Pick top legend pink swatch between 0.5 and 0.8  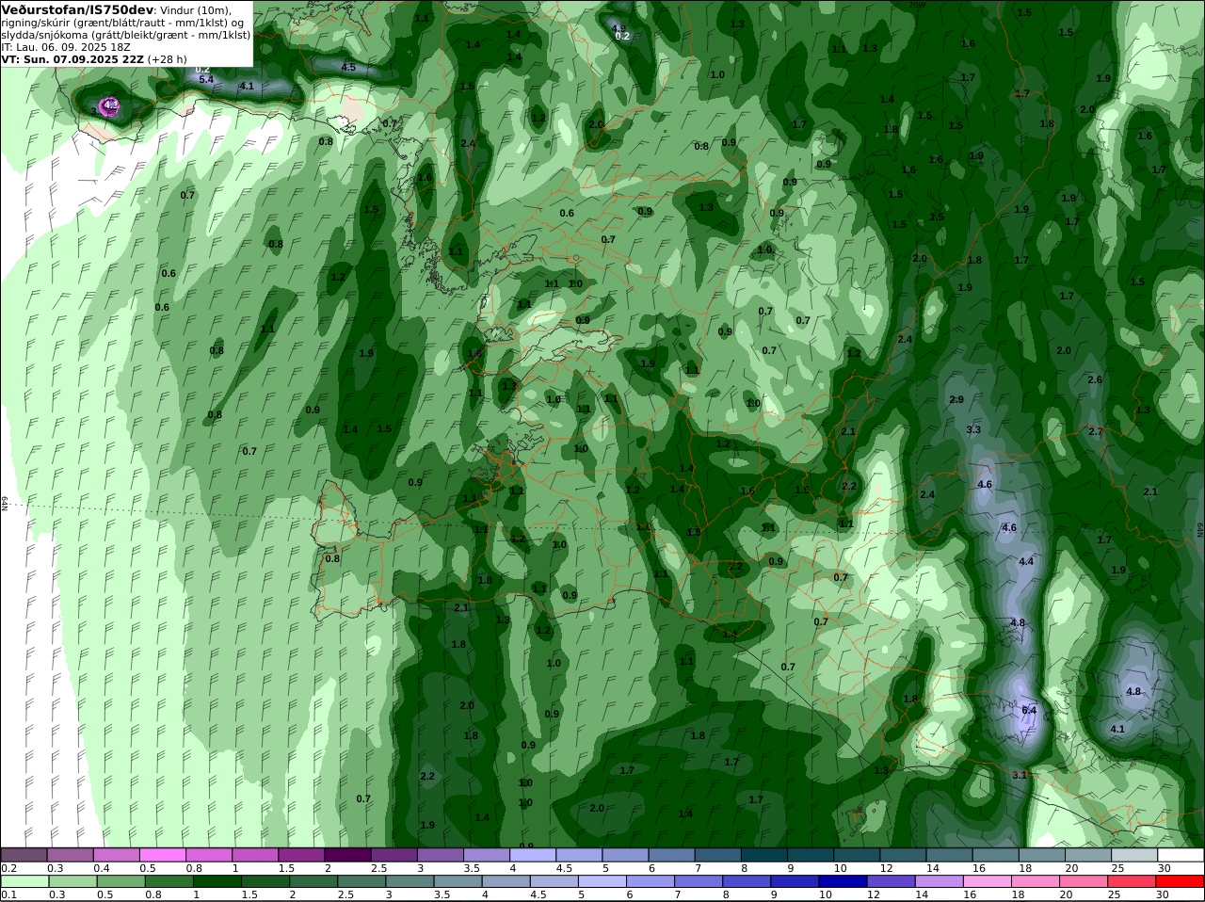[162, 855]
